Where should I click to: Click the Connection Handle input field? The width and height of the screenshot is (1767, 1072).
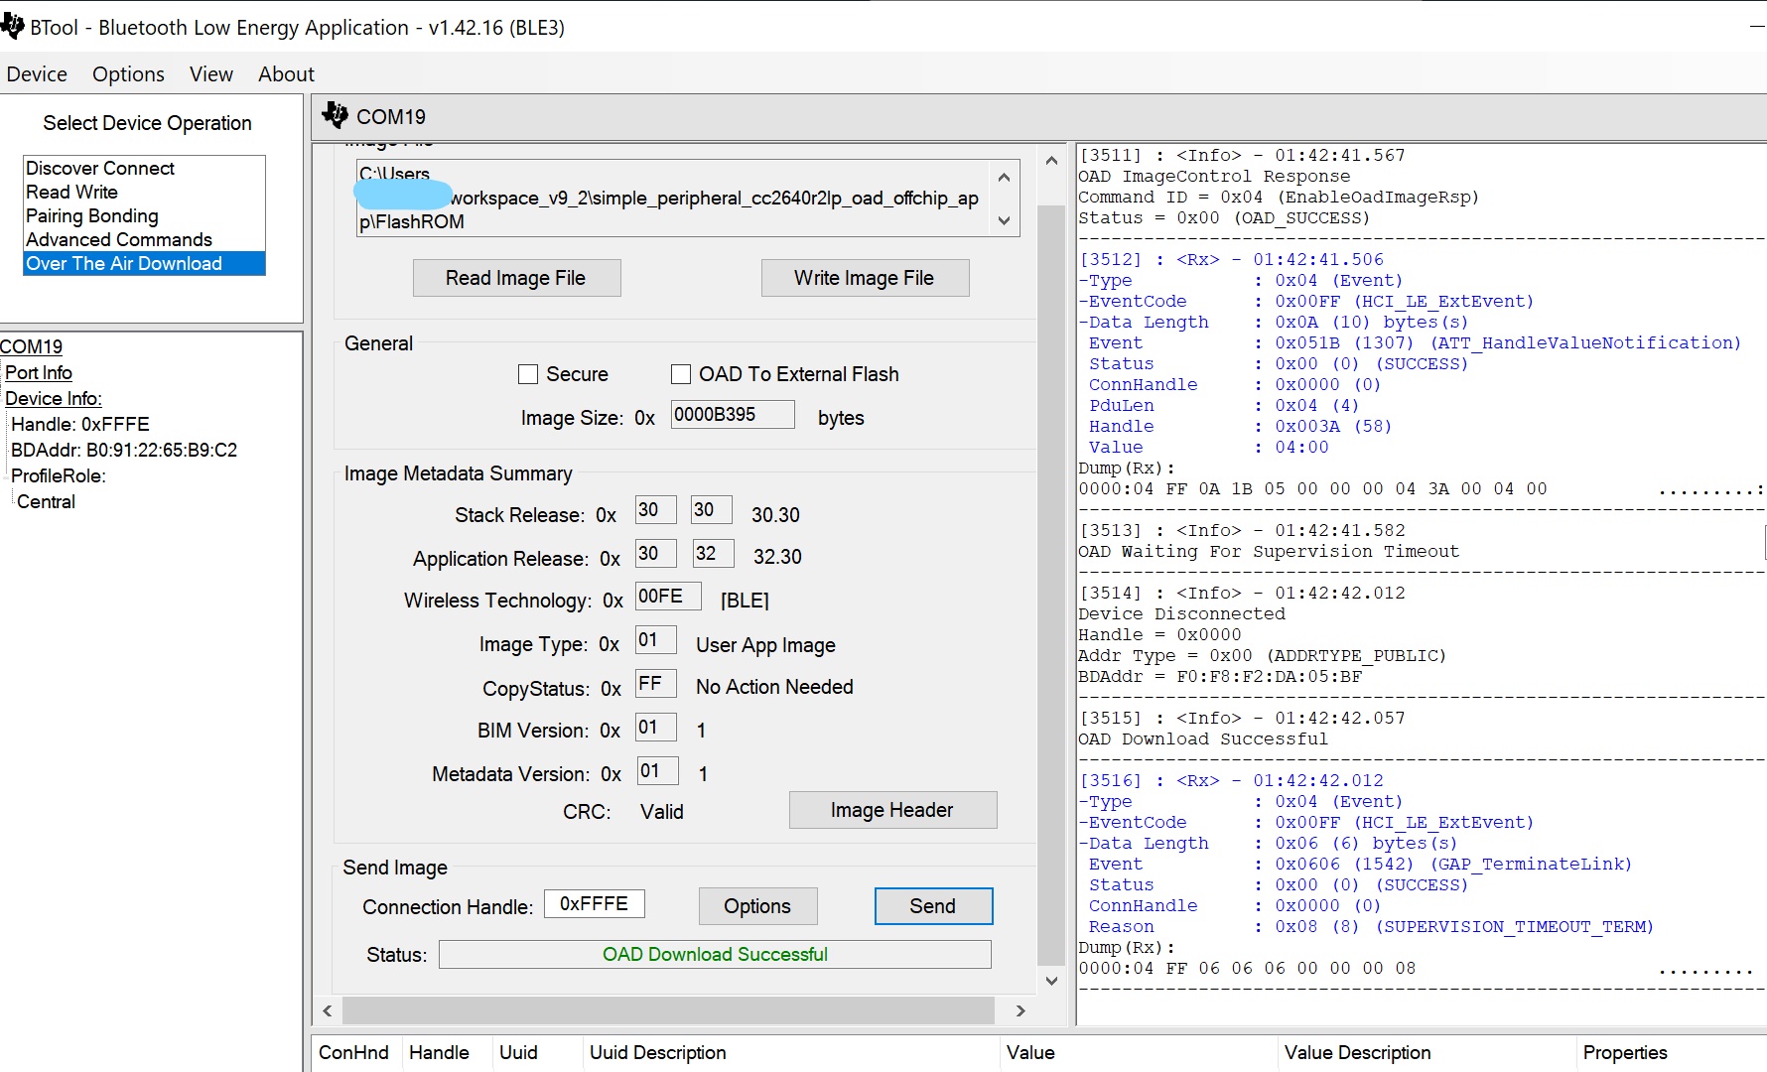[594, 904]
